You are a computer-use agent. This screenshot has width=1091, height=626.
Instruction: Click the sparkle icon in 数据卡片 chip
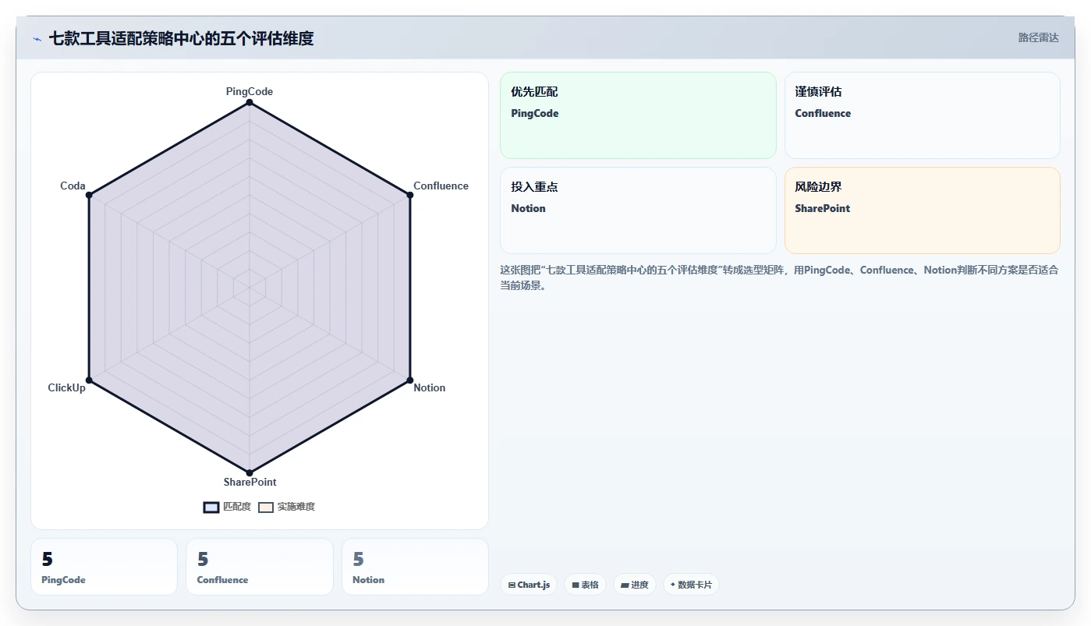(673, 584)
